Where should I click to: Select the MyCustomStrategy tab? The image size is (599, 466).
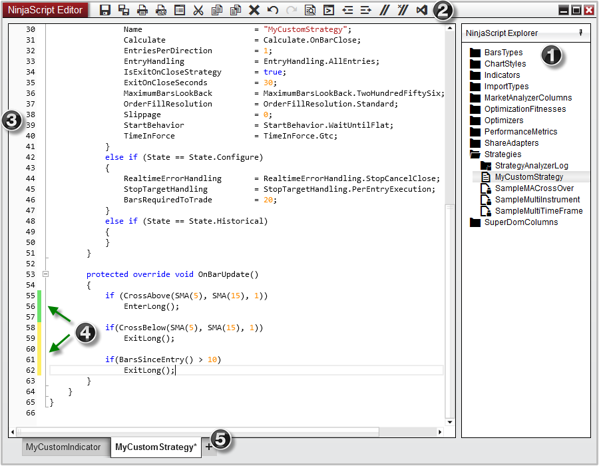[154, 447]
